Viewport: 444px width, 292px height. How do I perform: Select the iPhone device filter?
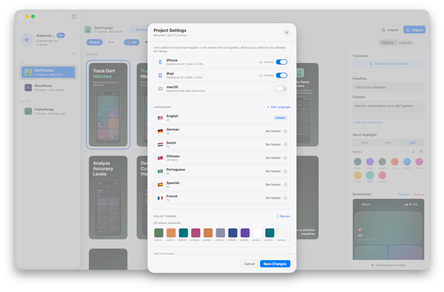pos(94,42)
